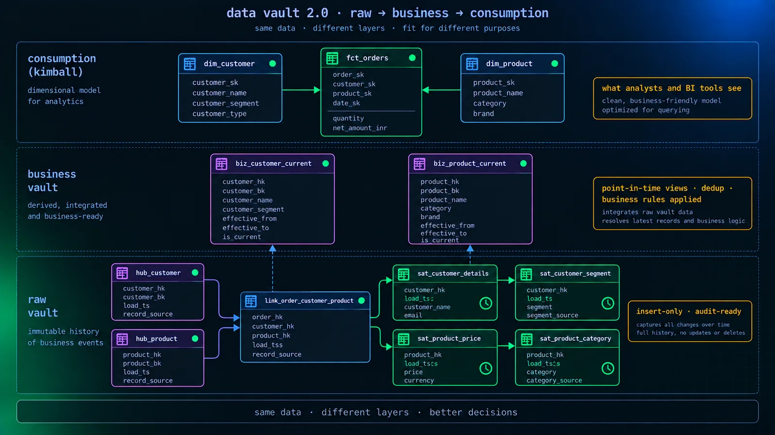
Task: Click the sat_product_category table icon
Action: click(x=526, y=339)
